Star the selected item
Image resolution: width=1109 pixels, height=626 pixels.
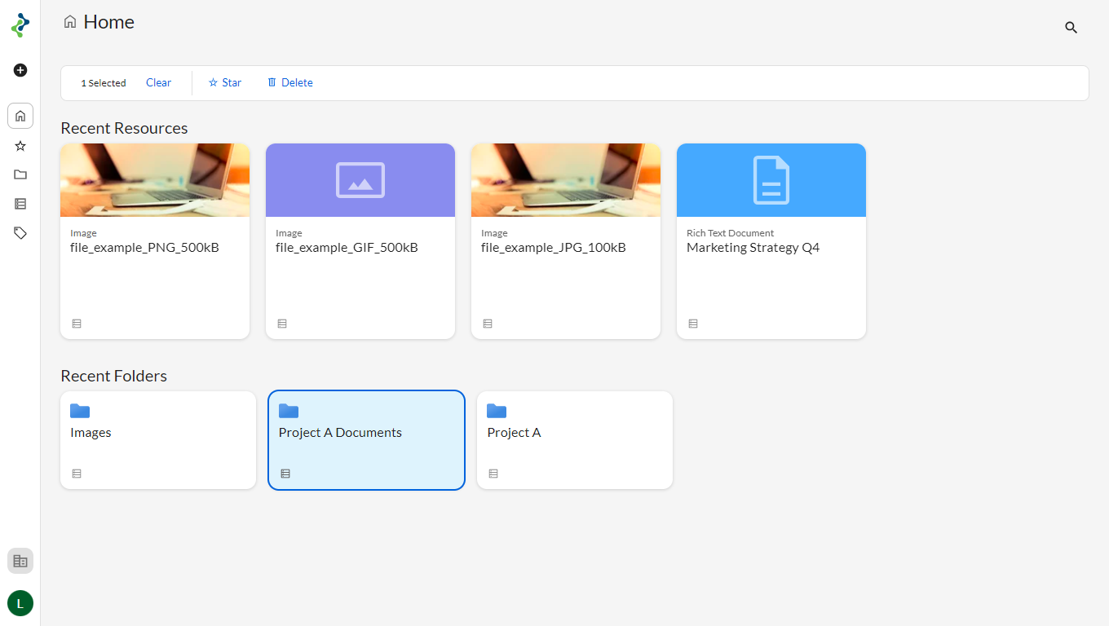pyautogui.click(x=225, y=83)
